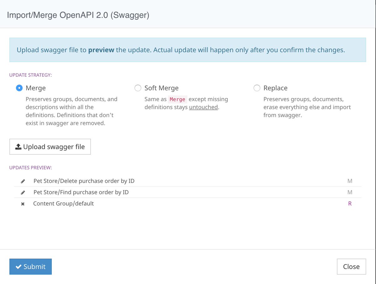Click the dialog title 'Import/Merge OpenAPI 2.0 (Swagger)'

tap(78, 15)
